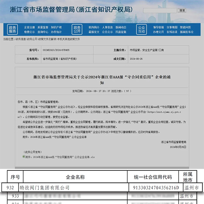Viewport: 204px width, 204px height.
Task: Click the 发布日期 and view count line
Action: pyautogui.click(x=102, y=91)
